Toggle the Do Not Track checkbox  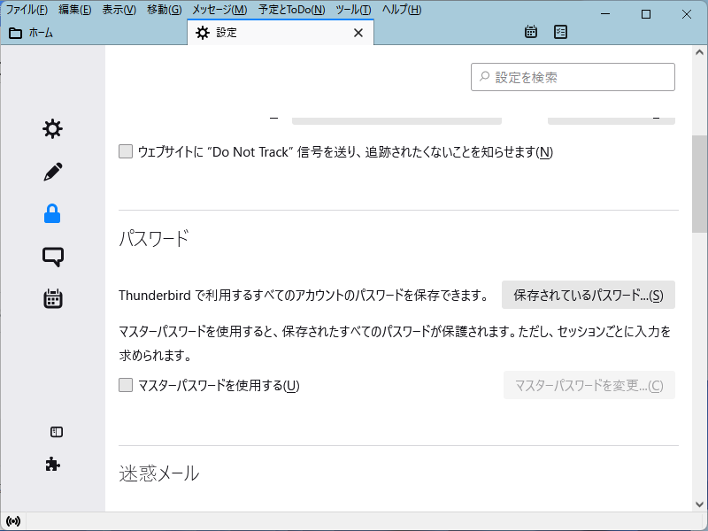126,151
